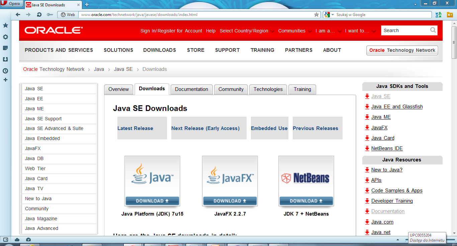Open the TRAINING menu

point(262,50)
